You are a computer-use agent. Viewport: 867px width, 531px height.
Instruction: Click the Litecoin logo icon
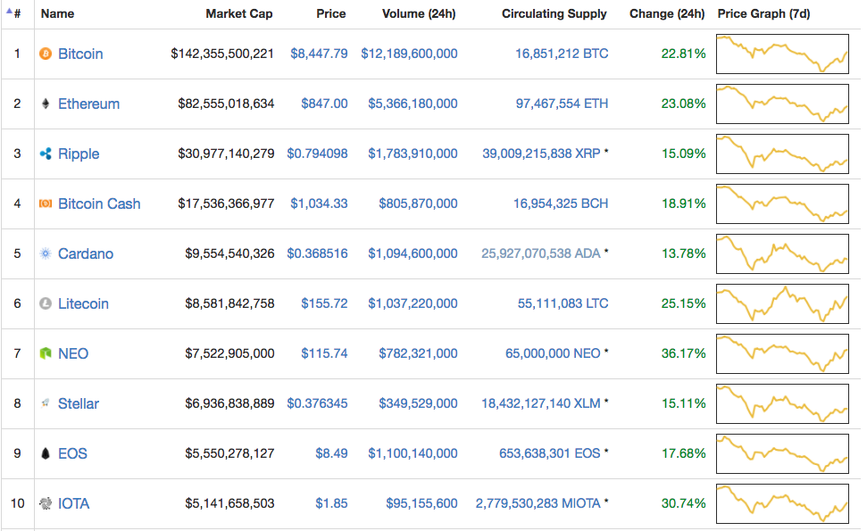click(x=46, y=304)
